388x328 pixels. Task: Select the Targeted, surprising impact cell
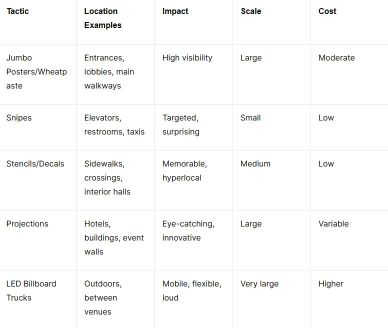tap(180, 124)
